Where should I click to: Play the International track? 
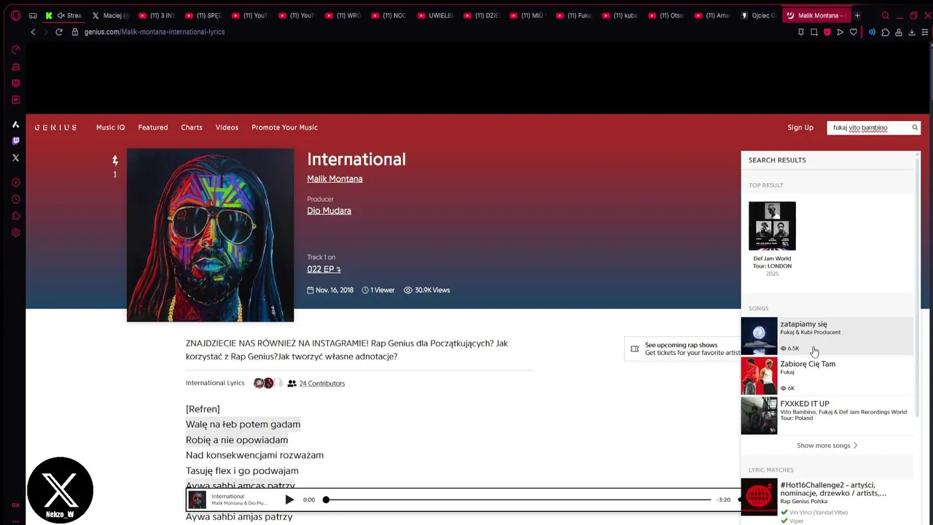click(x=289, y=499)
